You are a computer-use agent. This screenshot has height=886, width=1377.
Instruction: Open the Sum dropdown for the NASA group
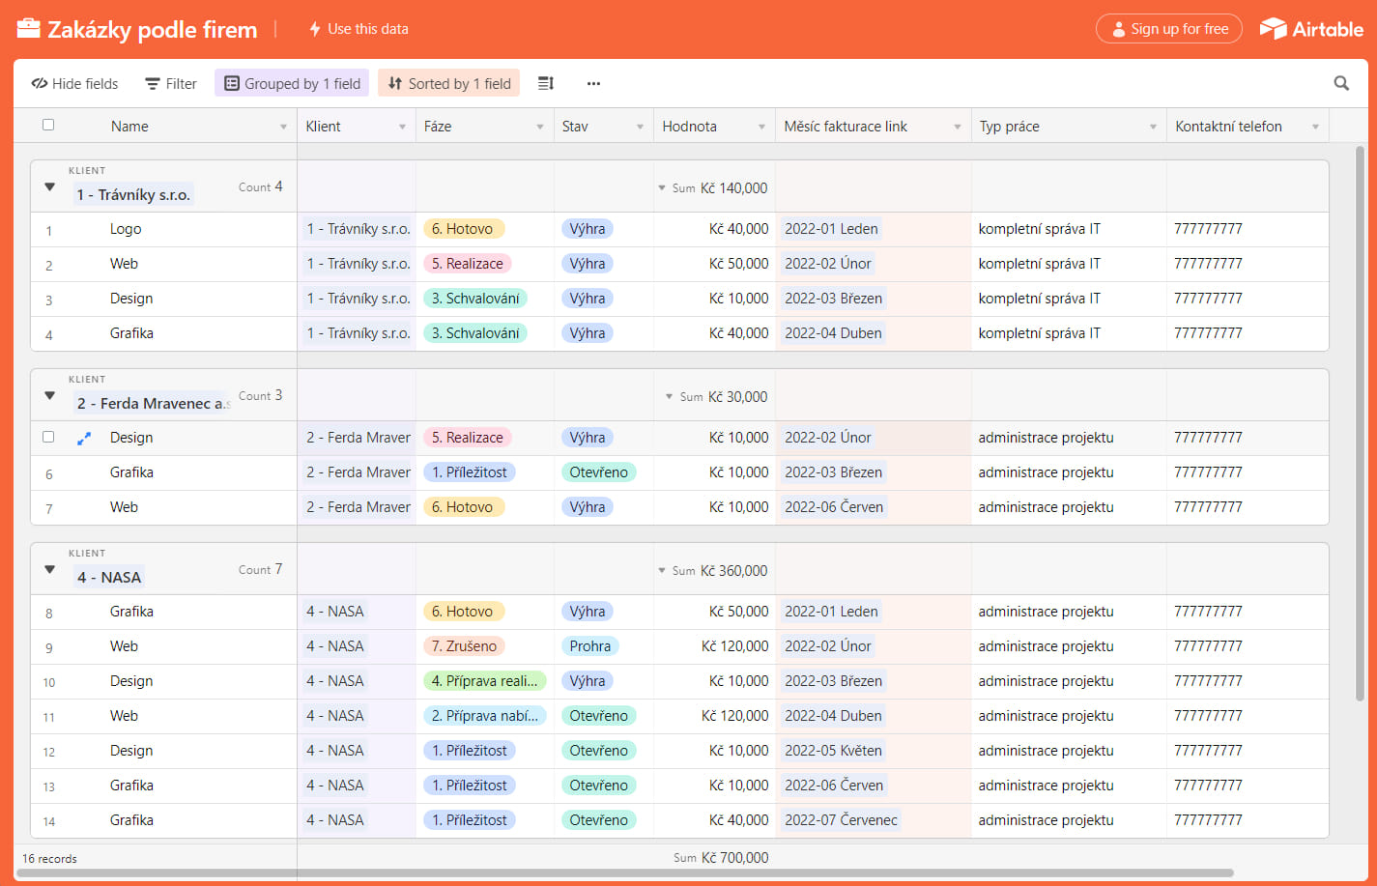tap(662, 571)
